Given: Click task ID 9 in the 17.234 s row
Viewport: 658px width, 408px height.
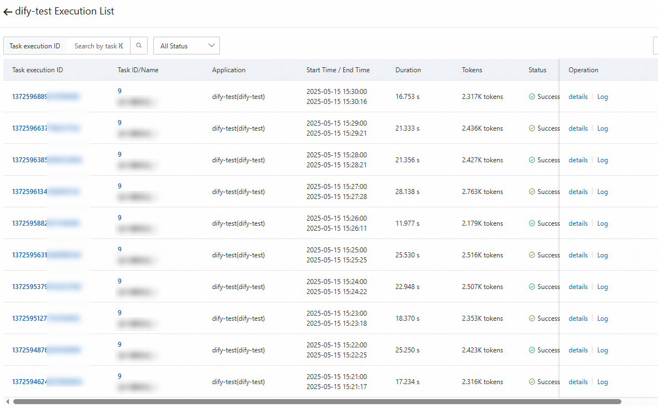Looking at the screenshot, I should click(119, 376).
